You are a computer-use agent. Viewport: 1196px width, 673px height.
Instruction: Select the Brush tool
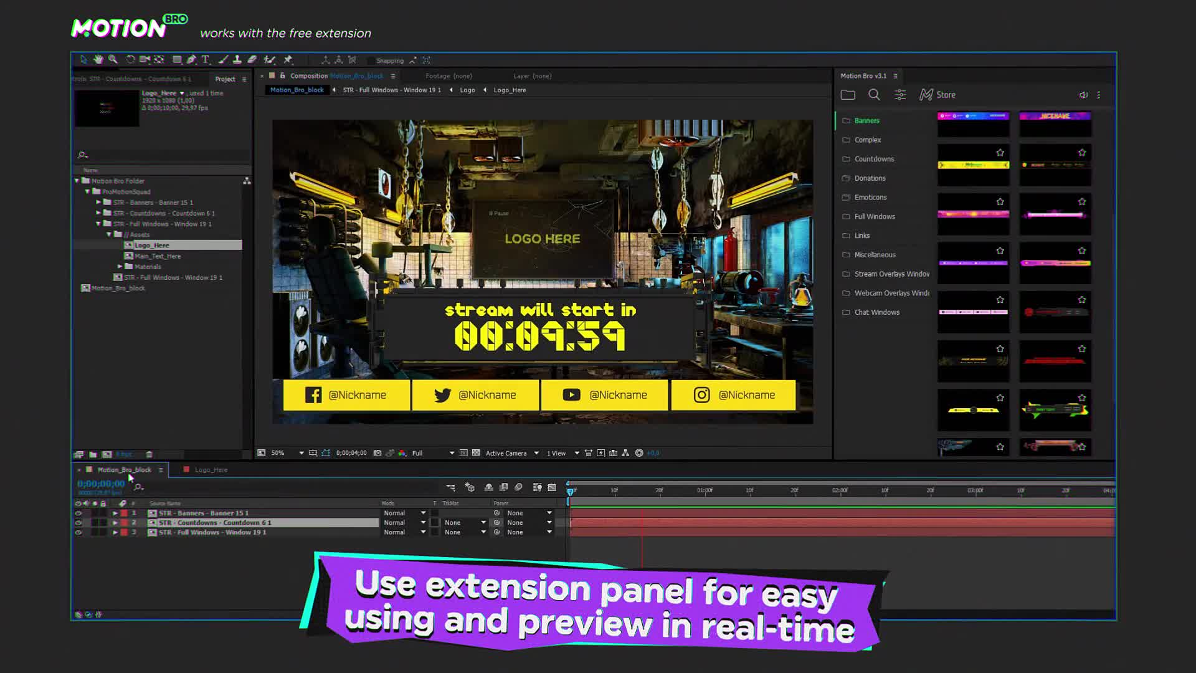coord(223,60)
